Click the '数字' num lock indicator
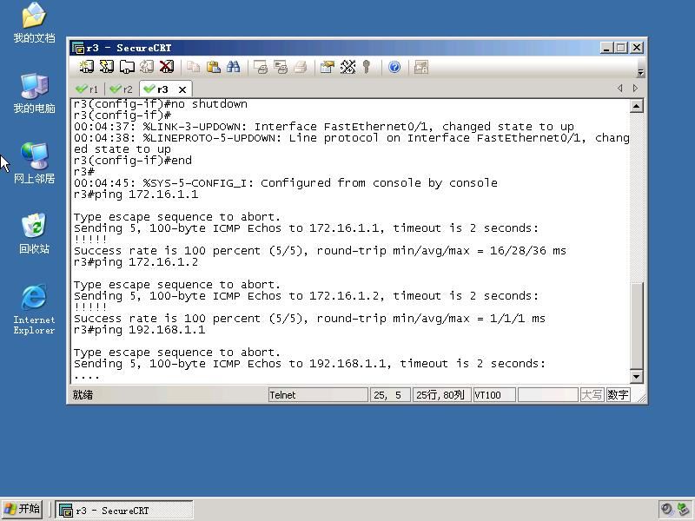 (618, 395)
